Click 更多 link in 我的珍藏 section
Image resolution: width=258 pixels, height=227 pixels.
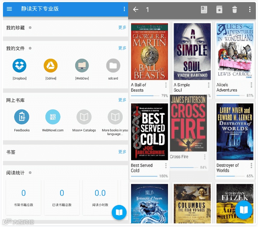coord(122,27)
